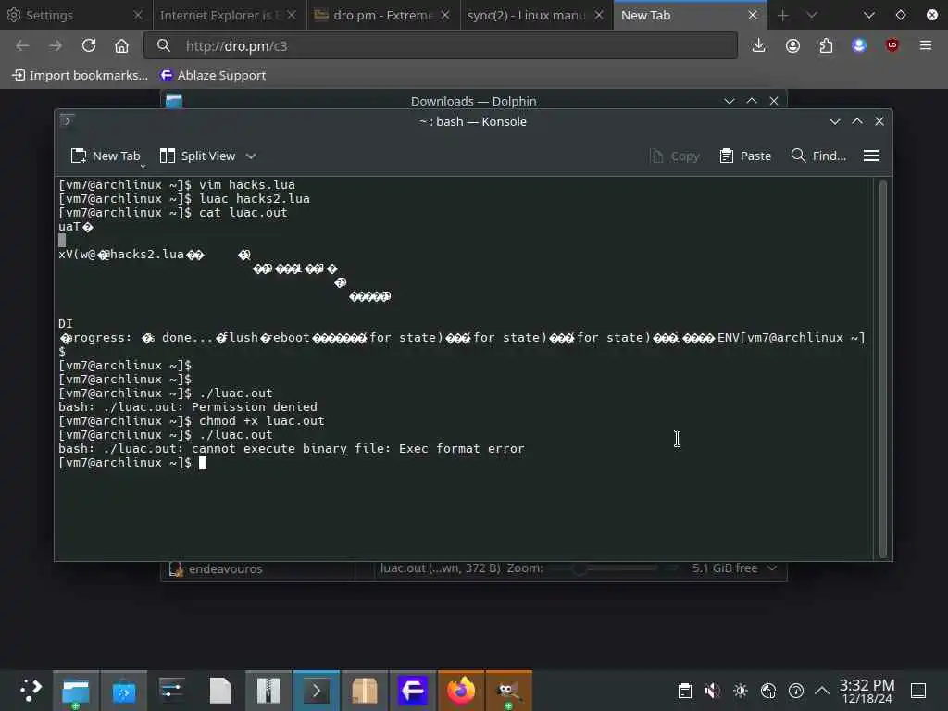Expand Split View dropdown arrow

(251, 156)
